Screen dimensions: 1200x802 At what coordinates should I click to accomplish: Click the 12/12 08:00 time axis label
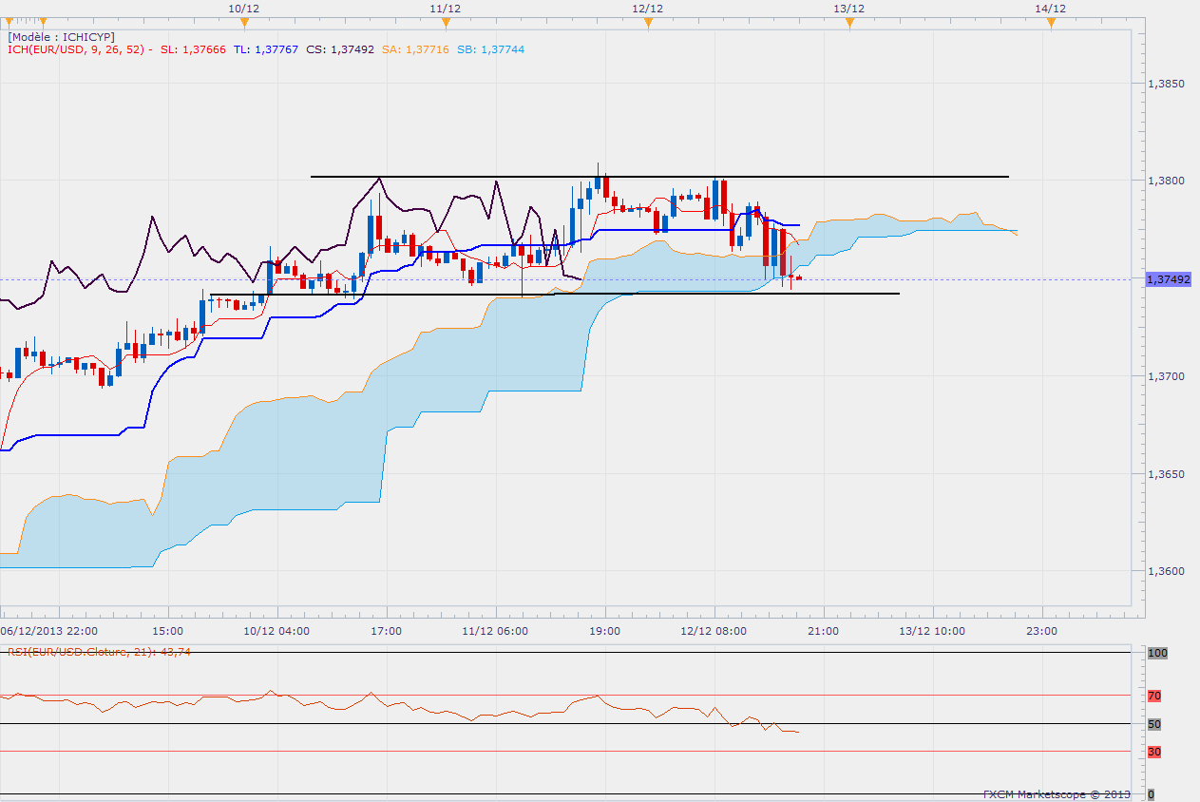[x=714, y=630]
